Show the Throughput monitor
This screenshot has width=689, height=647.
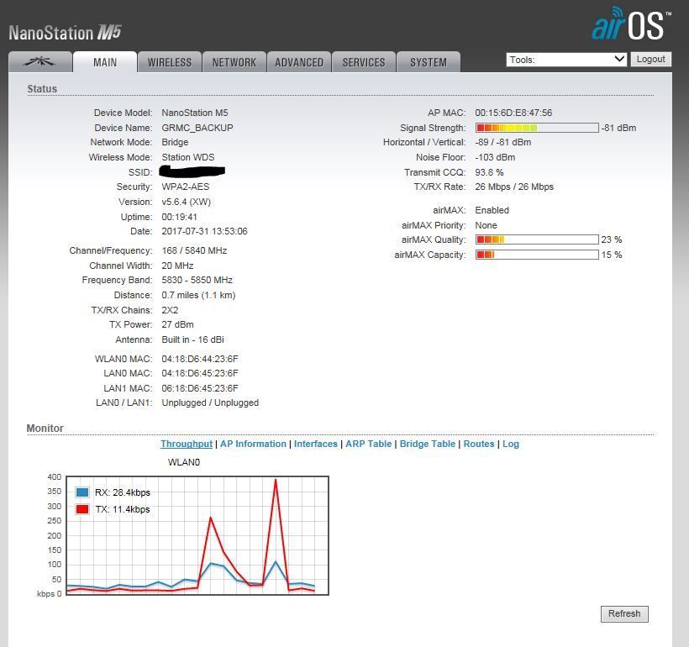click(187, 444)
